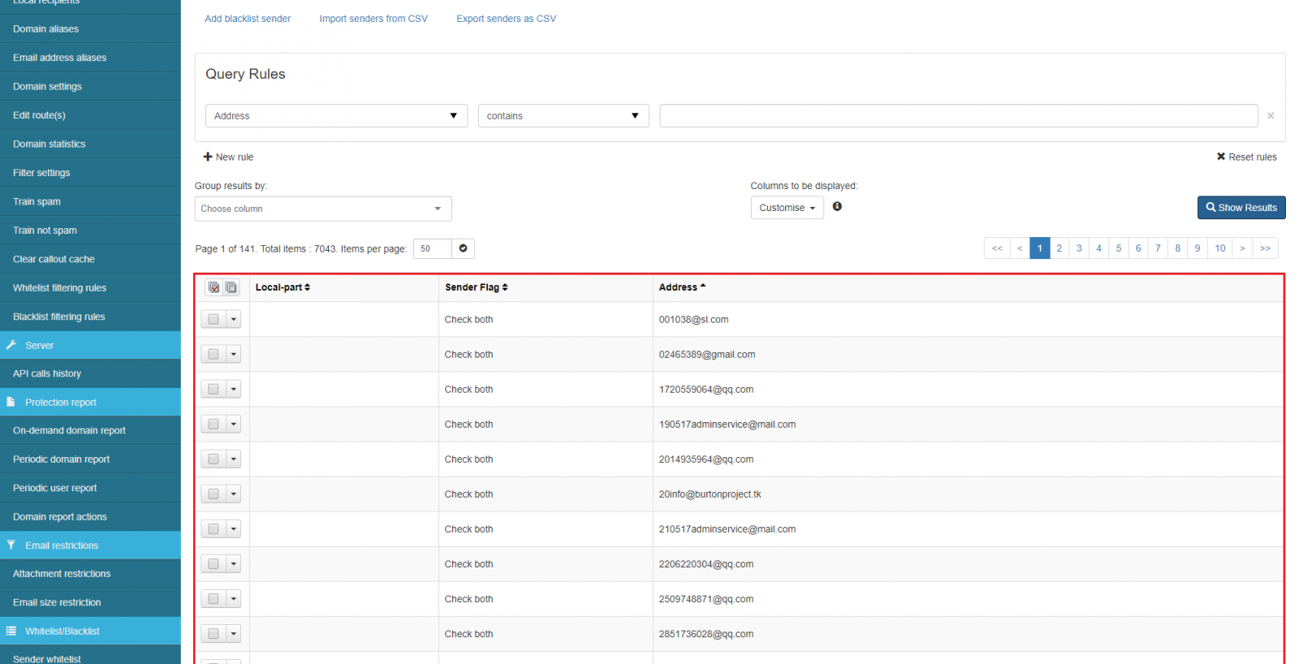Open Email address aliases in sidebar

(x=90, y=58)
